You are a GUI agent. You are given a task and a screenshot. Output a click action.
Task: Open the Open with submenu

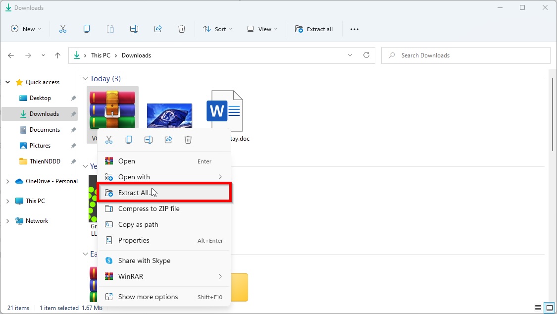tap(164, 177)
